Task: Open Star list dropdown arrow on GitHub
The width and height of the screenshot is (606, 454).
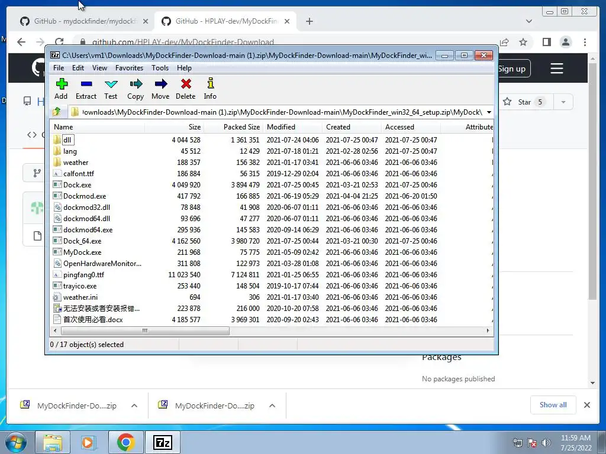Action: (x=563, y=102)
